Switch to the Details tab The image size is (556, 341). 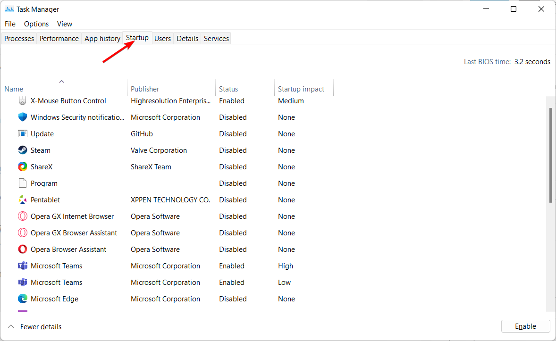tap(187, 38)
